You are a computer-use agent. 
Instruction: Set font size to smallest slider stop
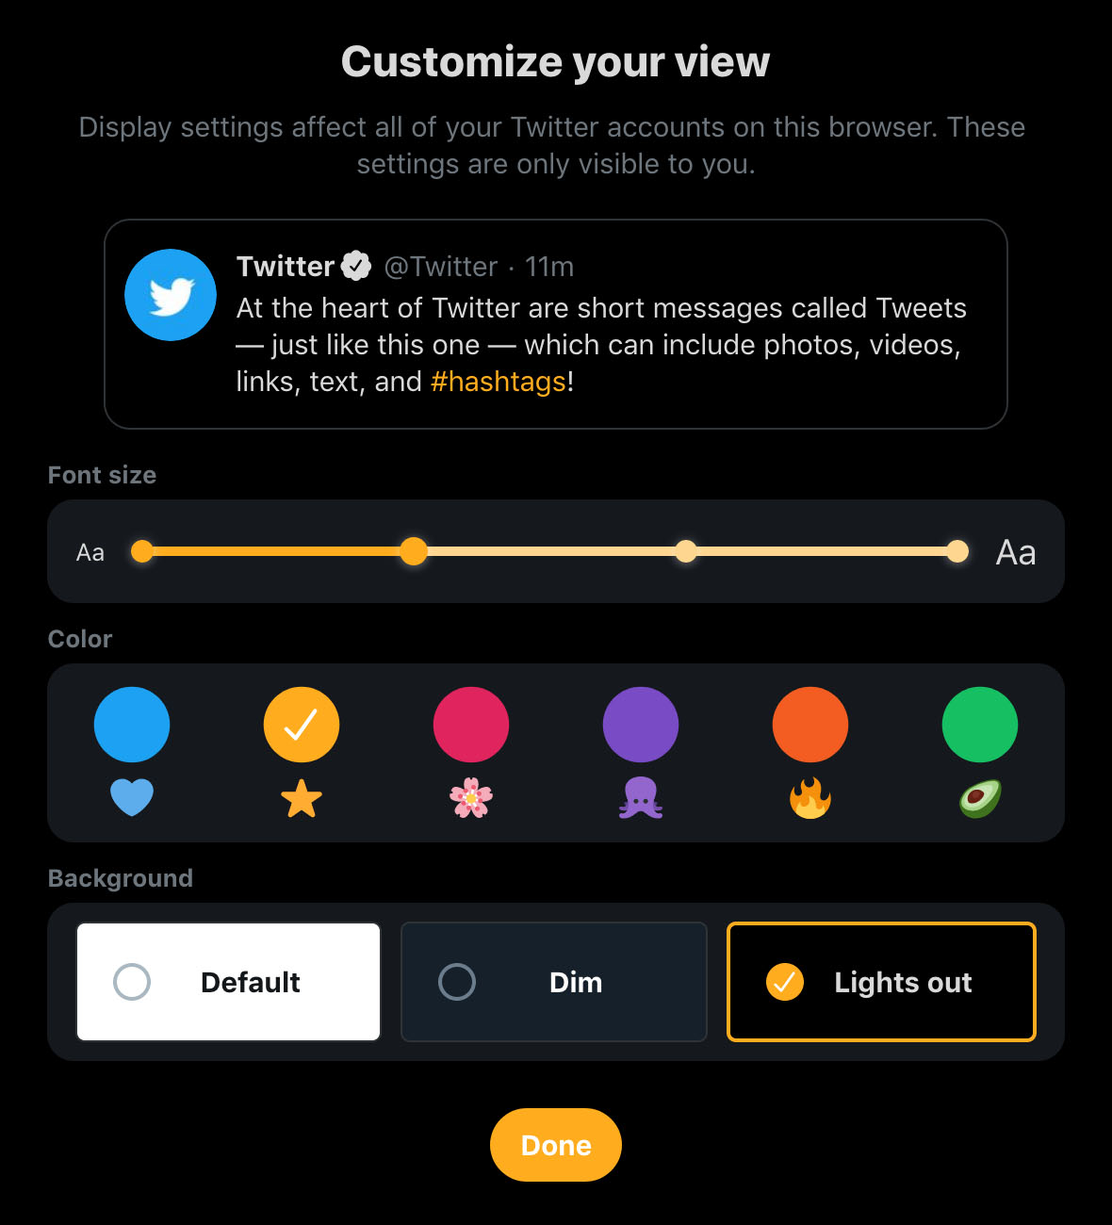point(142,551)
